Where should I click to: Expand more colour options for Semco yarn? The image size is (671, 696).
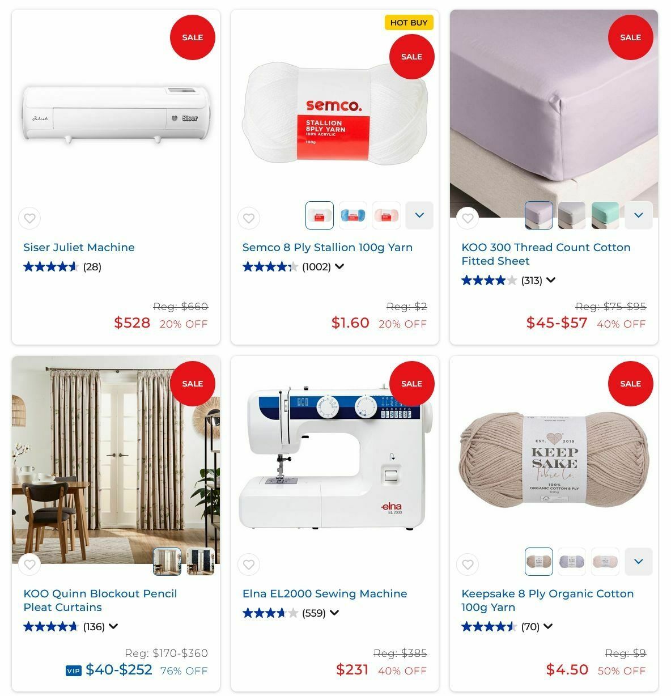pos(419,215)
